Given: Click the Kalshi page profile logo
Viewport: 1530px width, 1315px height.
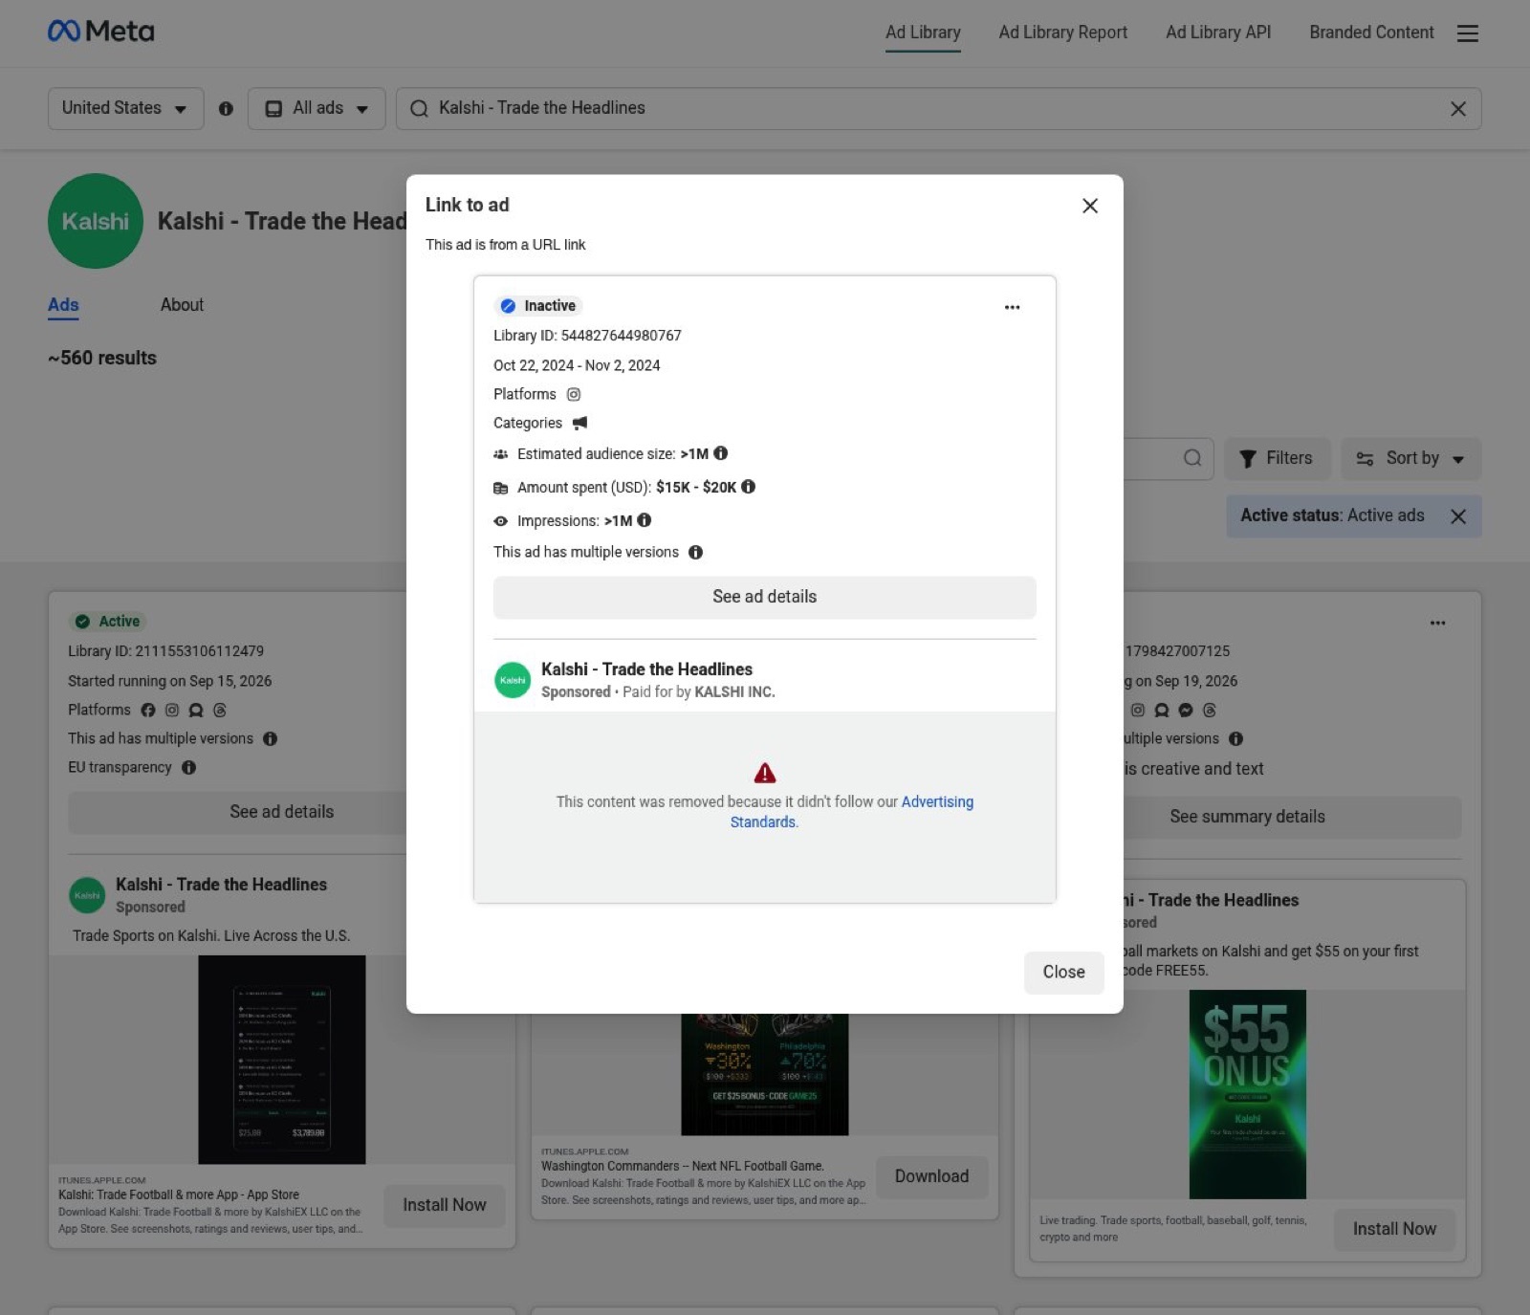Looking at the screenshot, I should click(x=96, y=221).
